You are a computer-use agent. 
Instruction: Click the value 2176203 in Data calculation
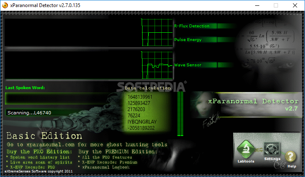[136, 109]
